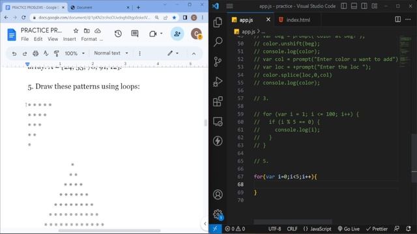This screenshot has width=417, height=234.
Task: Open the Manage gear in VS Code
Action: 218,214
